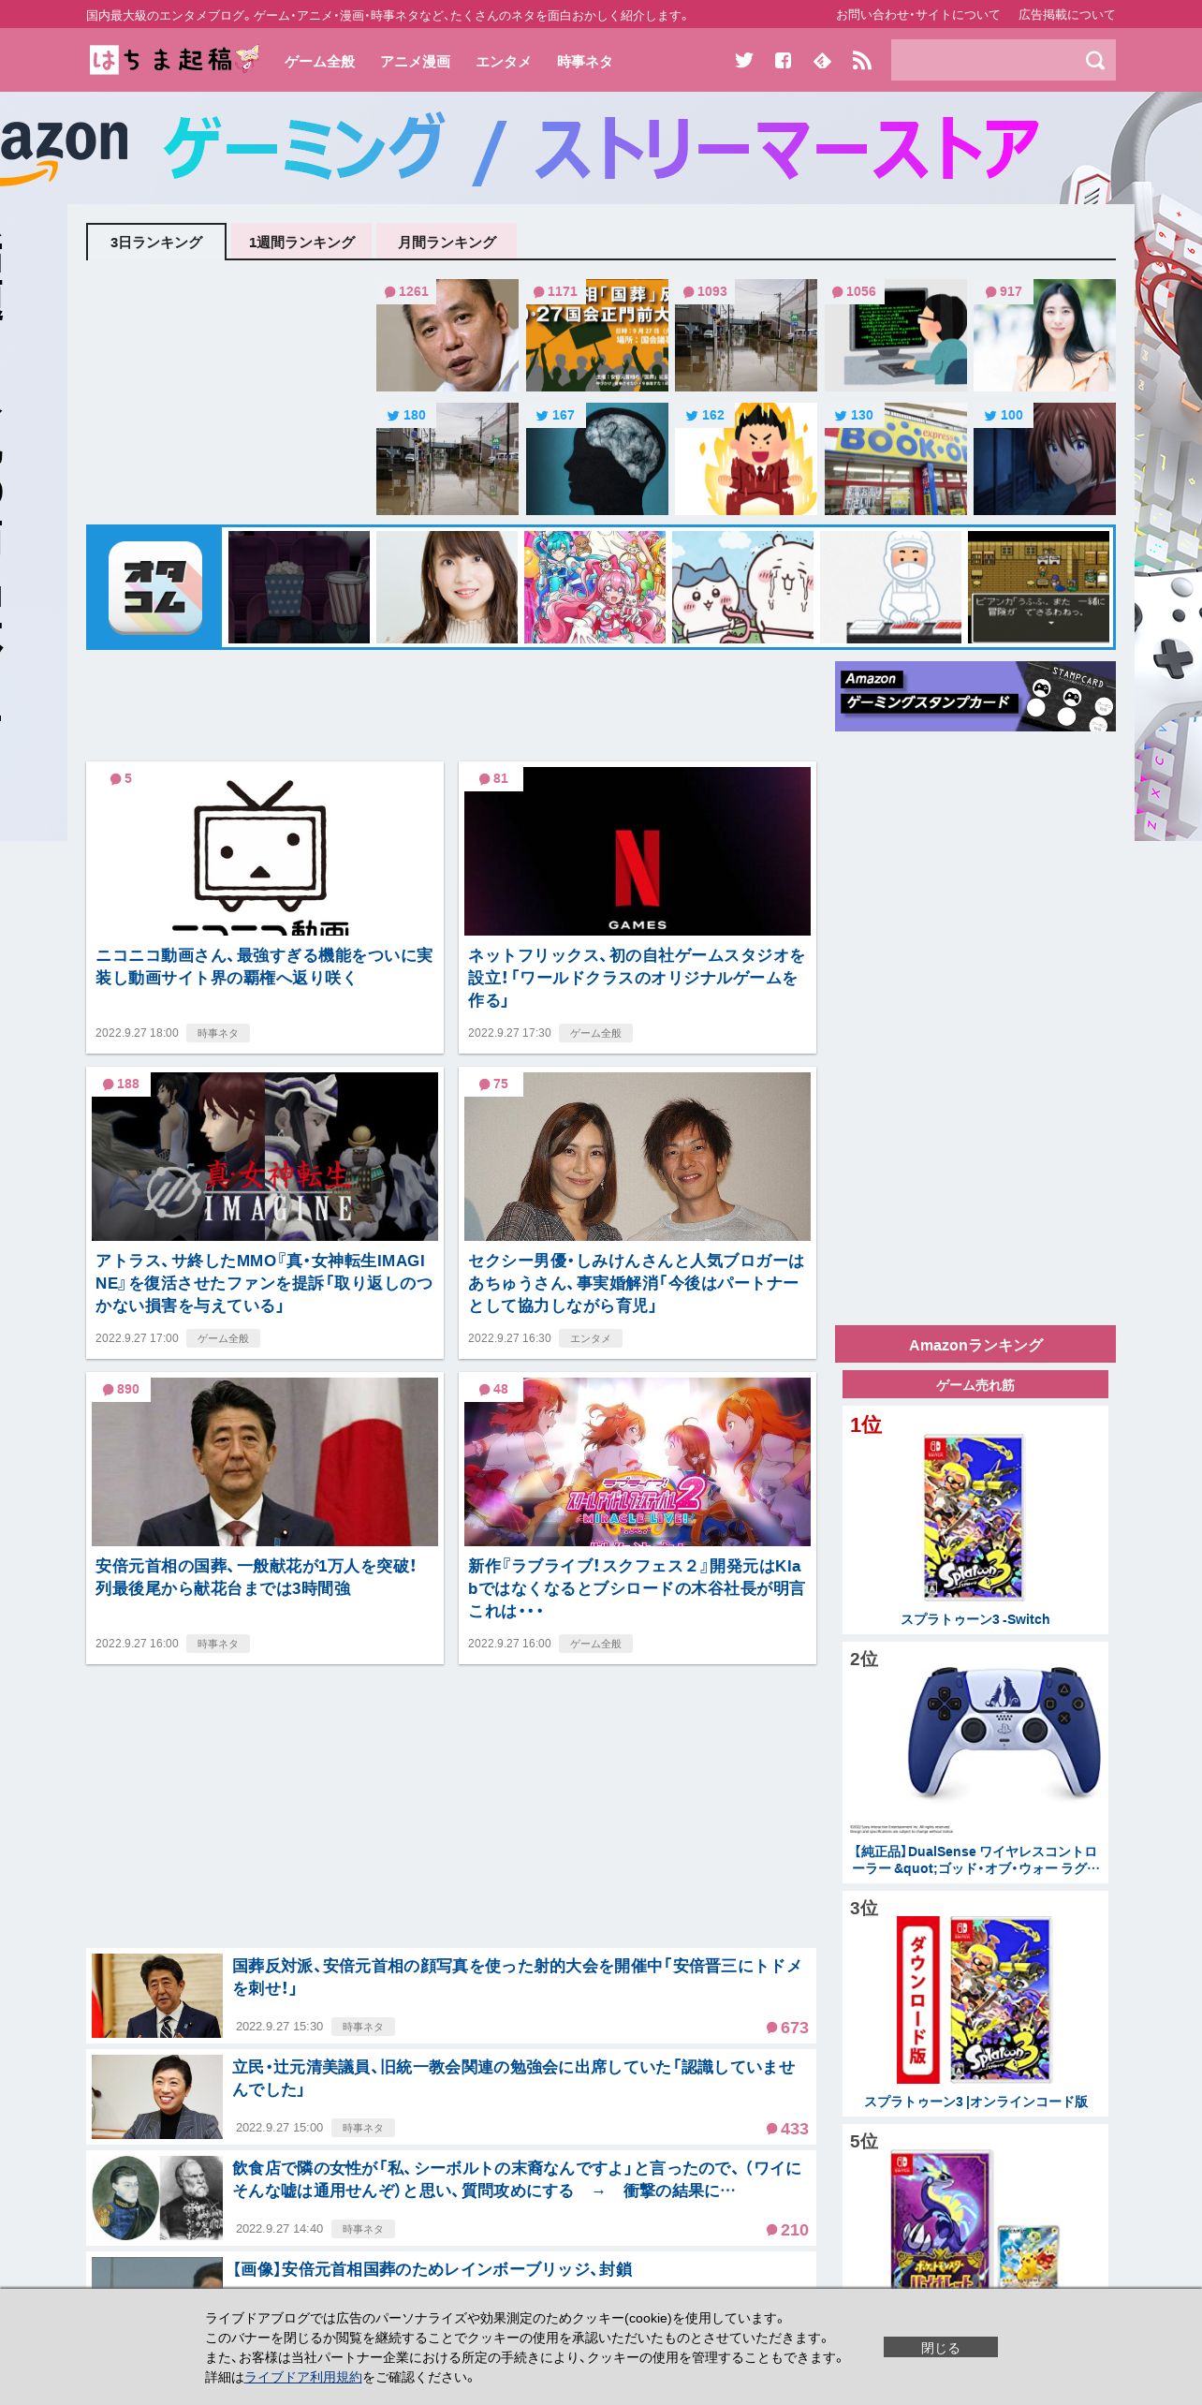Open the しみけん article headline
The image size is (1202, 2405).
pyautogui.click(x=637, y=1283)
